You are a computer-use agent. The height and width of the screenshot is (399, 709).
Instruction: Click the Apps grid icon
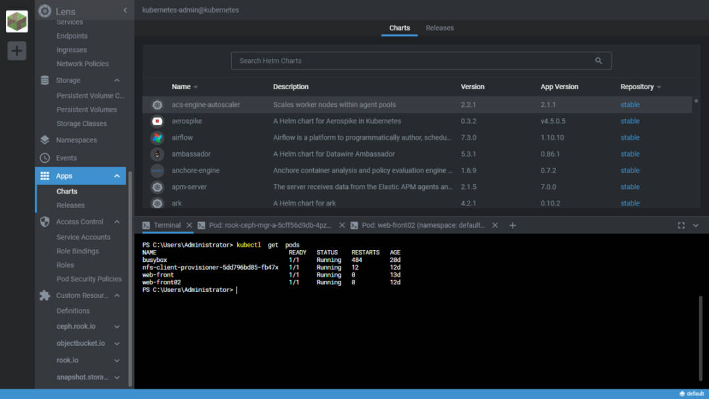click(45, 176)
